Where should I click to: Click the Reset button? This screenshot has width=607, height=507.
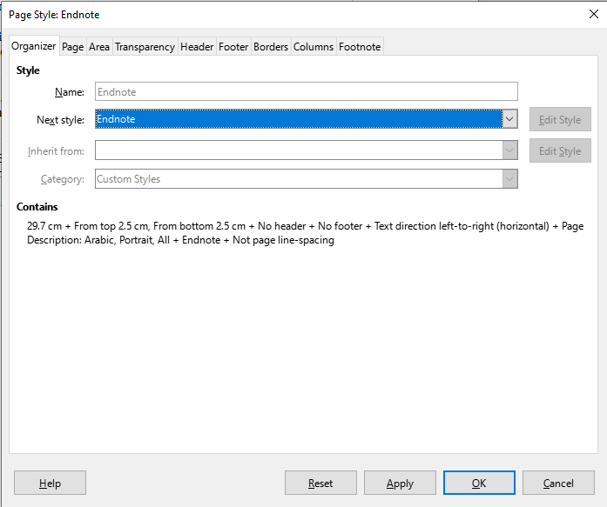pos(320,483)
